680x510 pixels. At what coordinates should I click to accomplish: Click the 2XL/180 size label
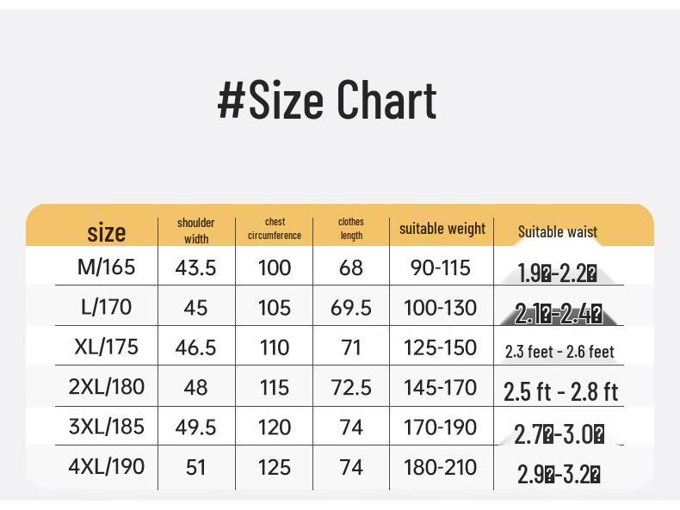[107, 387]
